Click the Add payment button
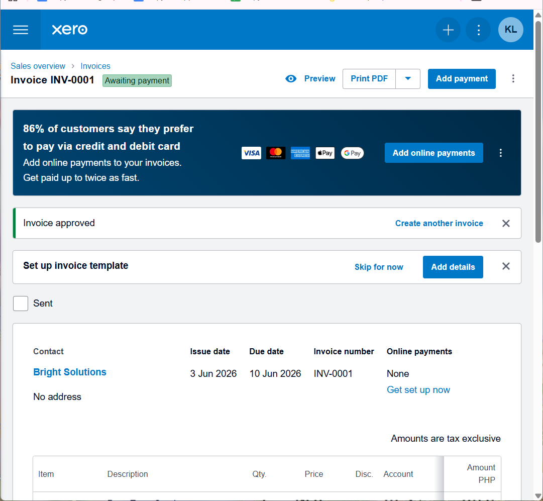This screenshot has height=501, width=543. click(x=461, y=79)
